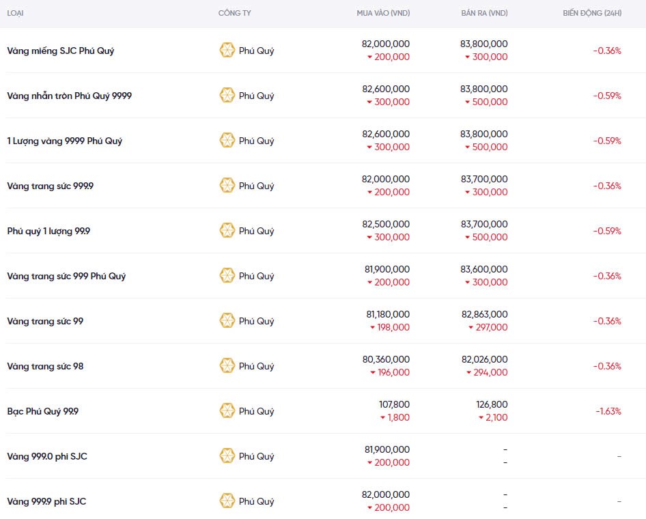Open Vàng nhẫn tròn Phú Quý 9999 item
The height and width of the screenshot is (519, 646).
(x=69, y=96)
